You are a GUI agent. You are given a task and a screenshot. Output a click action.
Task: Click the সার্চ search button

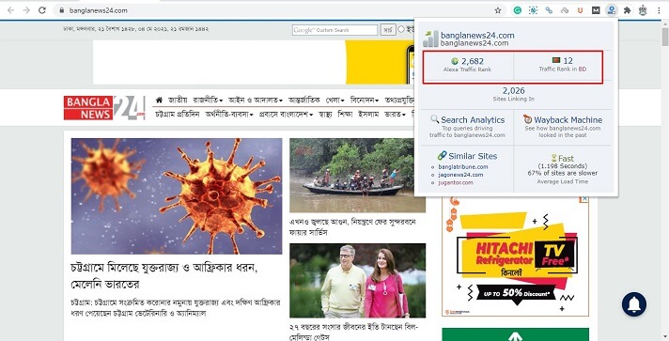click(x=387, y=30)
